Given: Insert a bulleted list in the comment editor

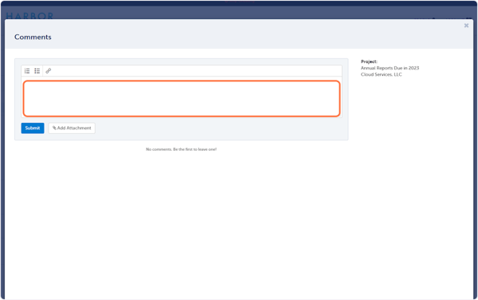Looking at the screenshot, I should coord(37,71).
